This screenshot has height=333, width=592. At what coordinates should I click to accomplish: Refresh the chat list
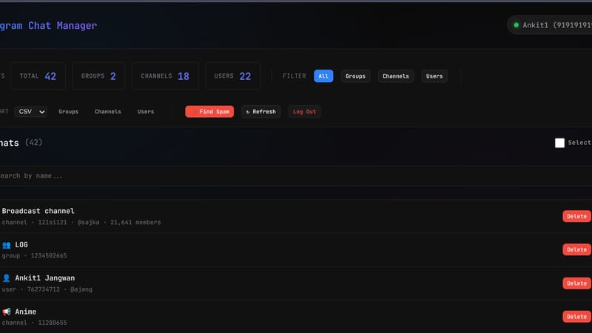tap(261, 112)
